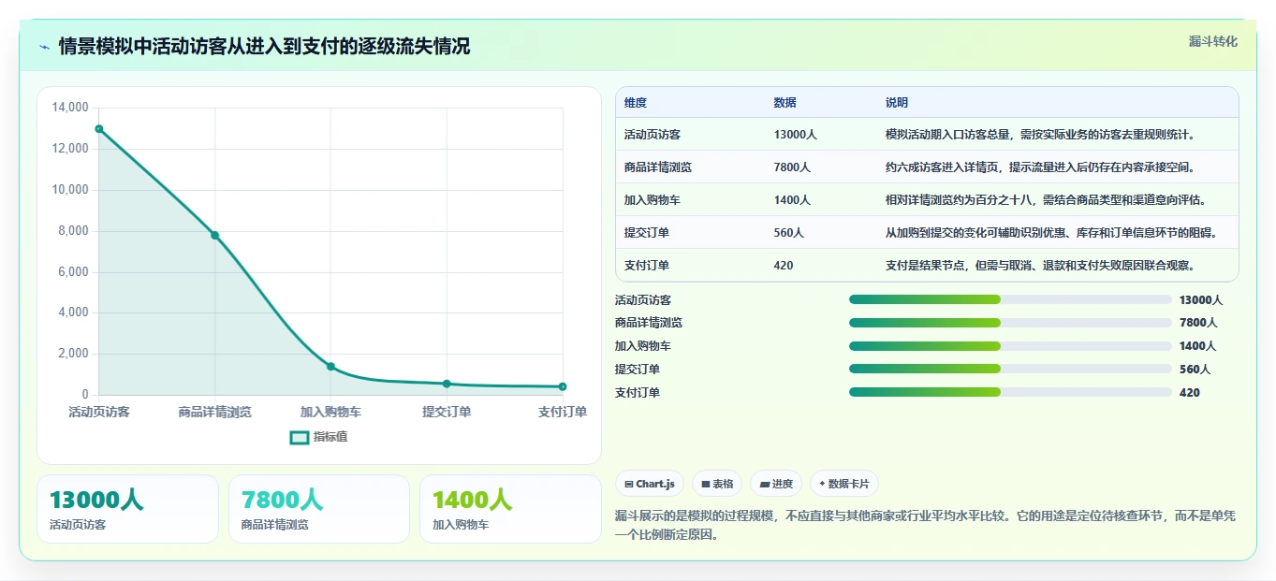Click the 商品详情浏览 x-axis label on the chart

click(x=214, y=412)
